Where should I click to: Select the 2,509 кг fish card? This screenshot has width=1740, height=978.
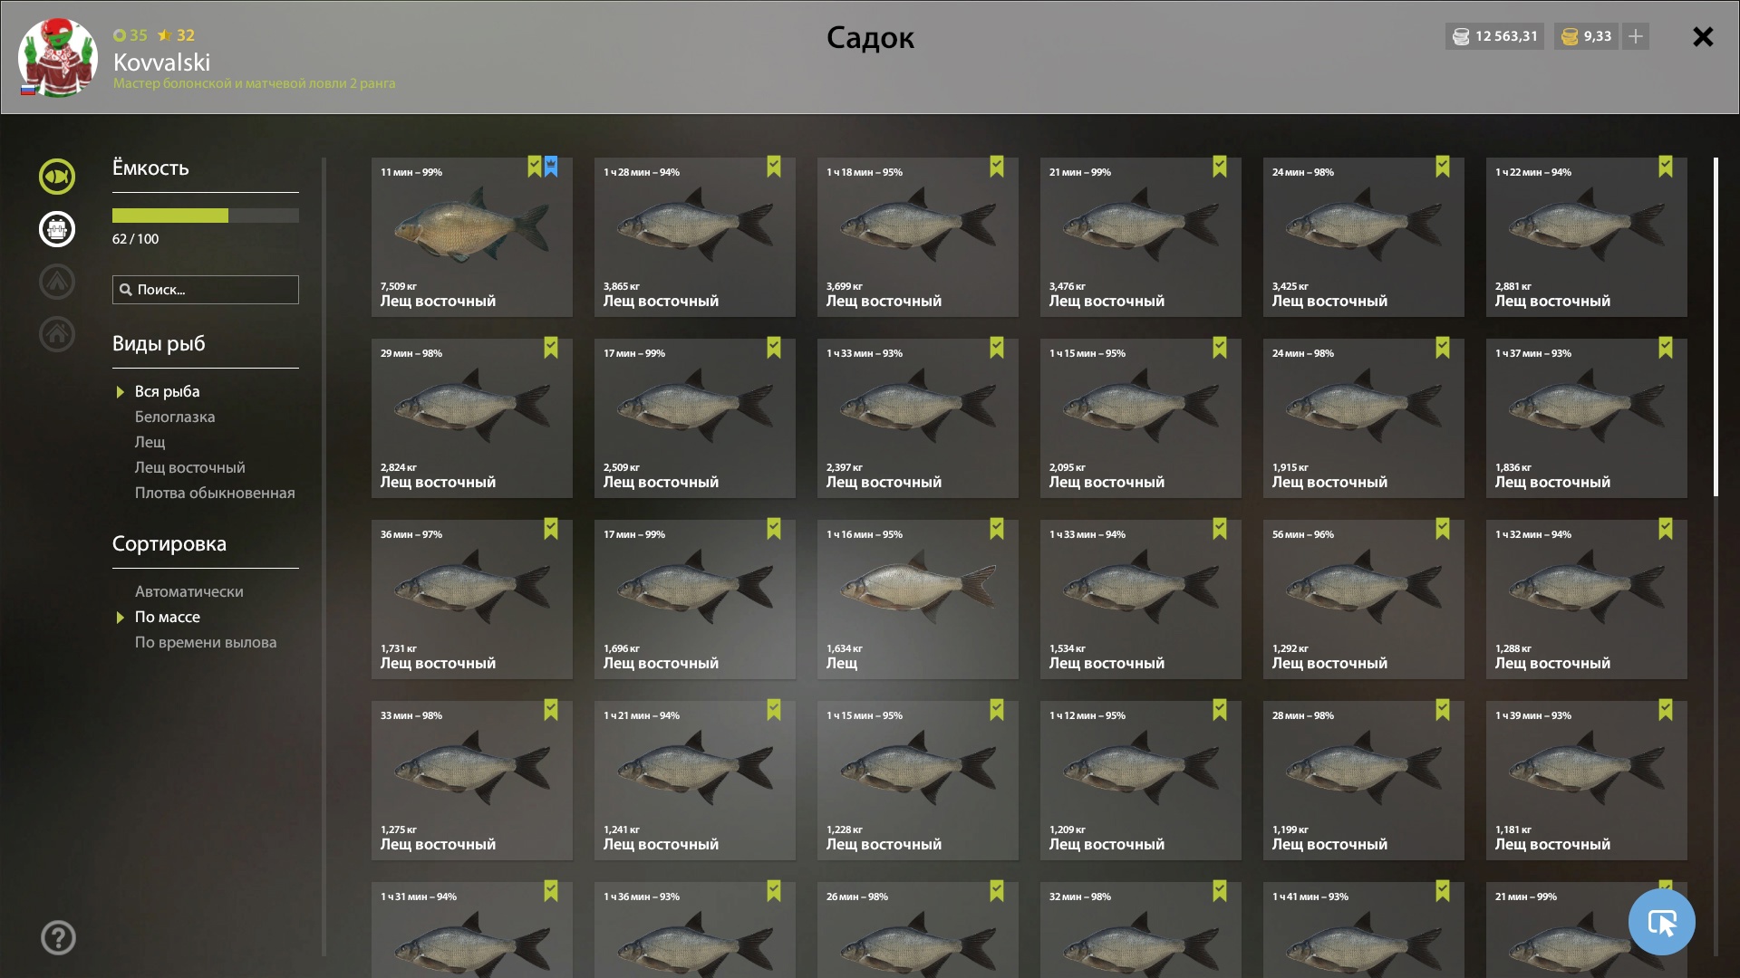click(x=695, y=418)
